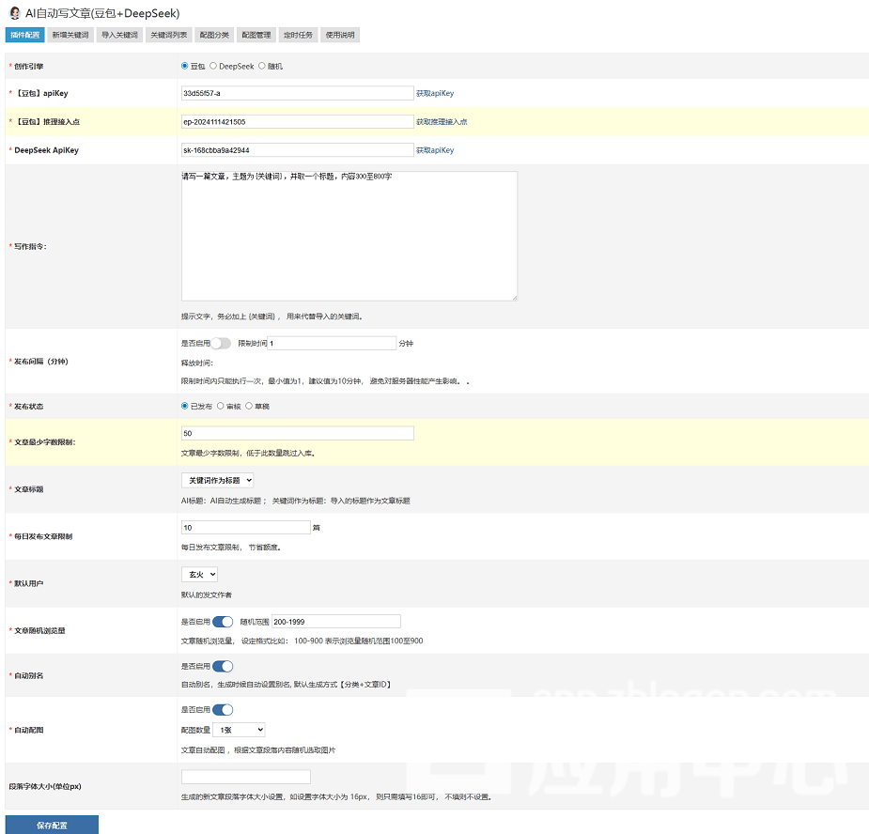869x834 pixels.
Task: Focus the 段落字体大小 input field
Action: (x=246, y=777)
